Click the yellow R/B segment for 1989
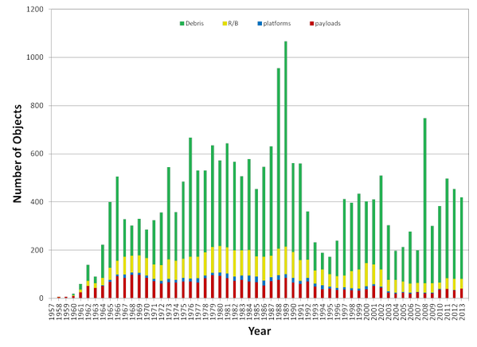The width and height of the screenshot is (477, 347). tap(286, 260)
